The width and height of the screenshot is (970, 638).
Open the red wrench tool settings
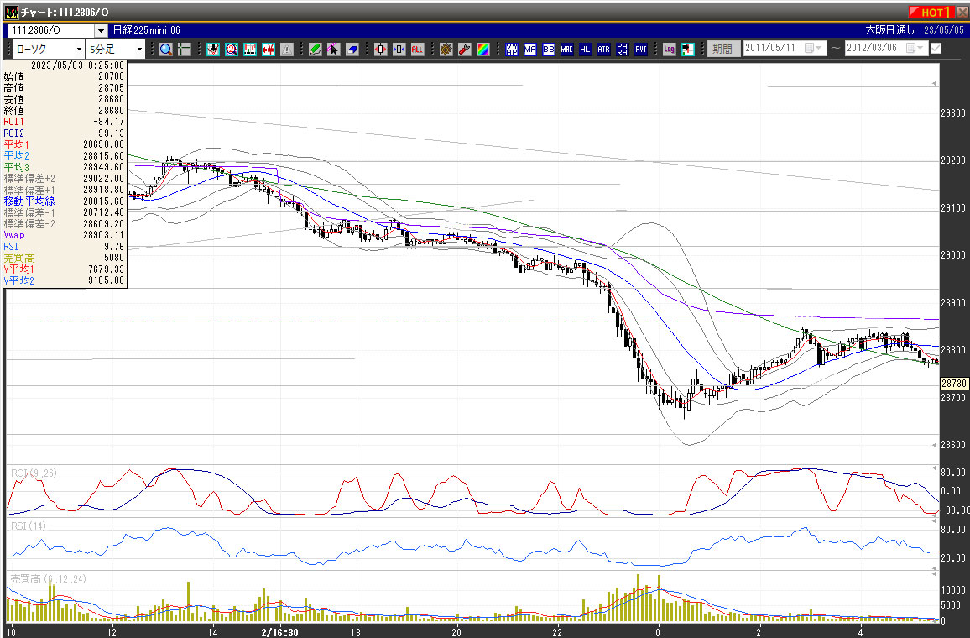click(465, 50)
